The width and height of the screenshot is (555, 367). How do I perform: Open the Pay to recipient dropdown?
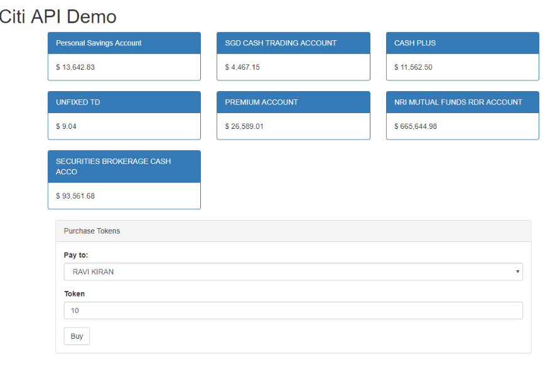tap(293, 271)
